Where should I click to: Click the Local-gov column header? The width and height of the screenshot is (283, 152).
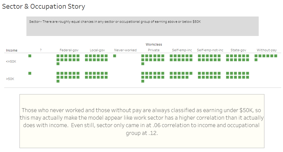tap(97, 50)
